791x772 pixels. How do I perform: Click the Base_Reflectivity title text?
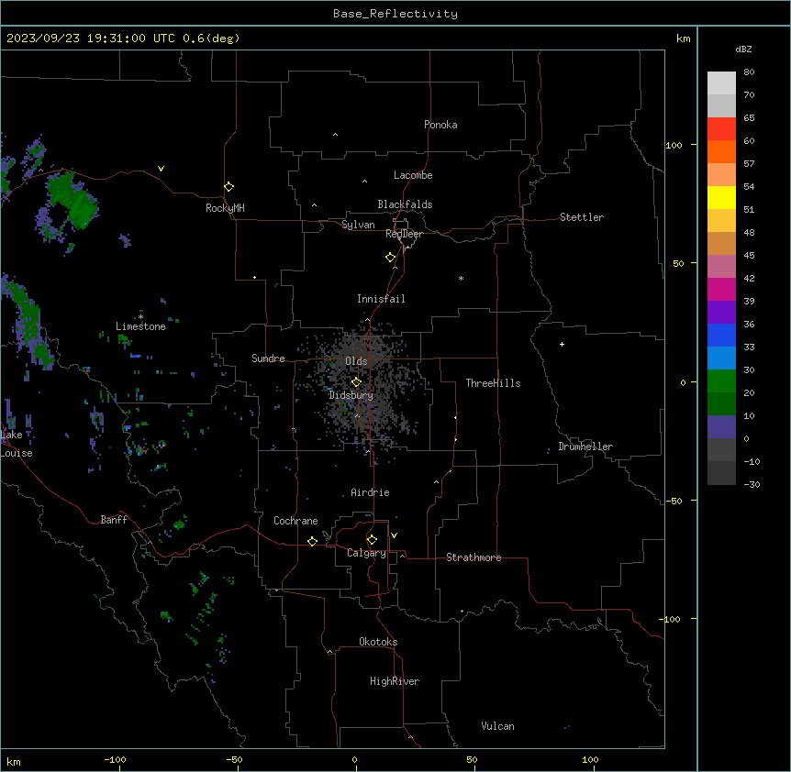(395, 14)
